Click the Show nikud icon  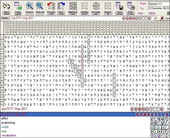6,6
